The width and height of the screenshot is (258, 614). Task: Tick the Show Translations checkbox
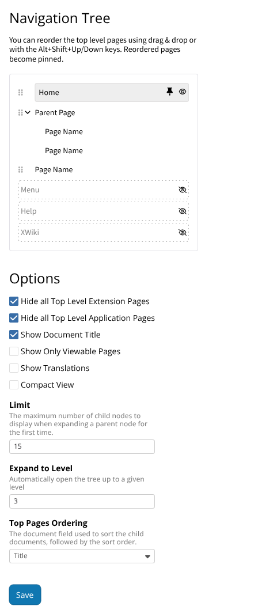click(14, 368)
